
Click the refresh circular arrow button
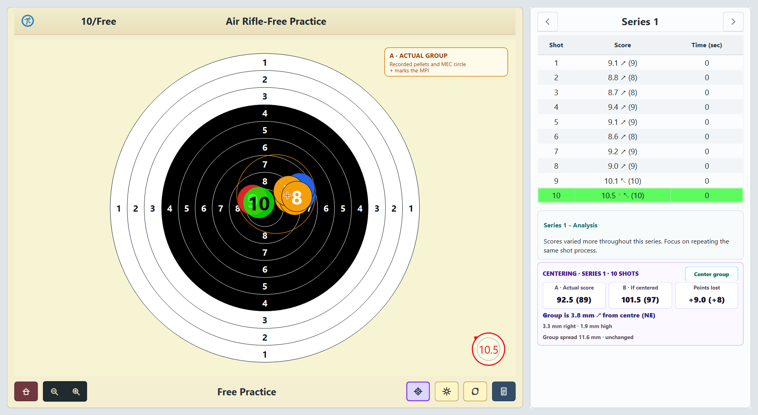475,391
